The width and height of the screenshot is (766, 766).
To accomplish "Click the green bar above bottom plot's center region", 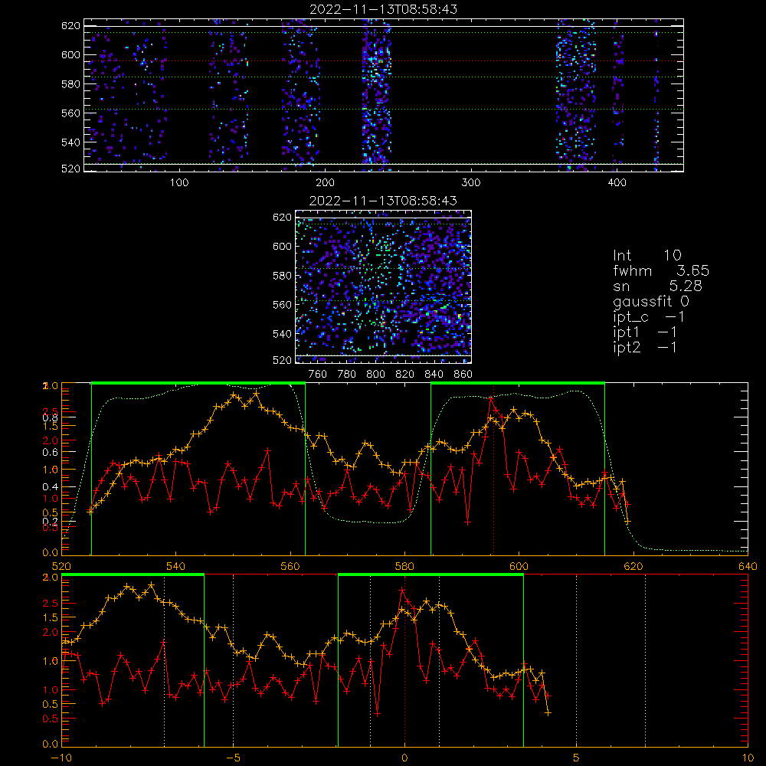I will pyautogui.click(x=430, y=575).
